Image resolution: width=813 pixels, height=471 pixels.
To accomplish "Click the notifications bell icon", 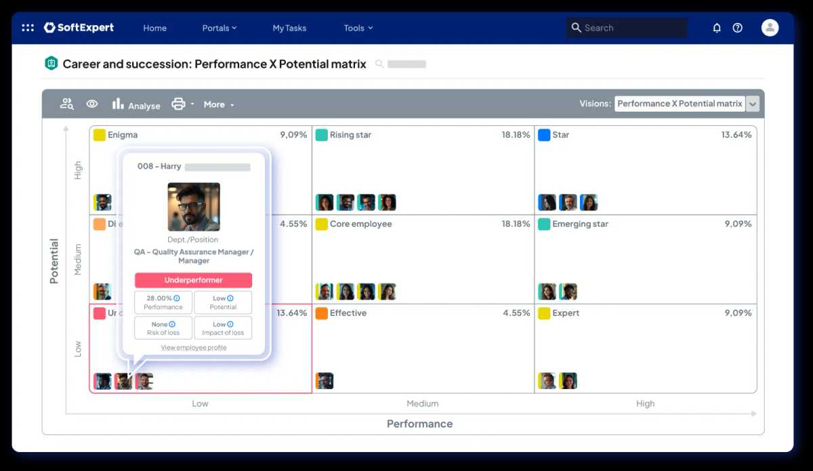I will tap(717, 28).
